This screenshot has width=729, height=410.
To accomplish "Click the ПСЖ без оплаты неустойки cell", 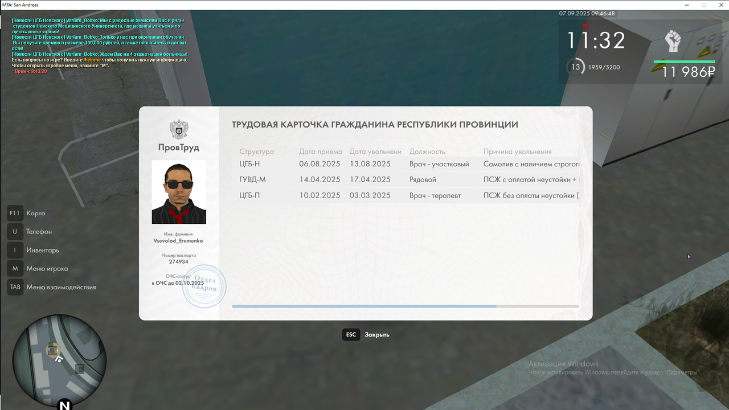I will (x=531, y=195).
